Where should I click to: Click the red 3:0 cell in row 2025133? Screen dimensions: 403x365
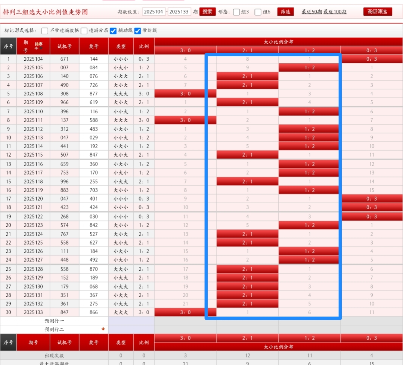[185, 312]
